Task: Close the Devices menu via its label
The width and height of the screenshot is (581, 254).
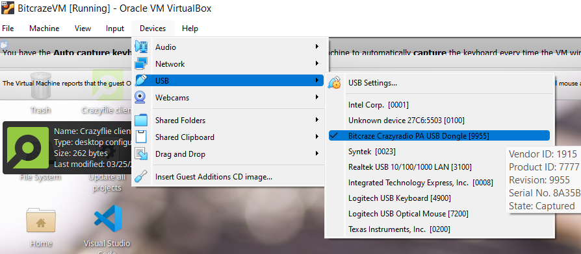Action: coord(153,29)
